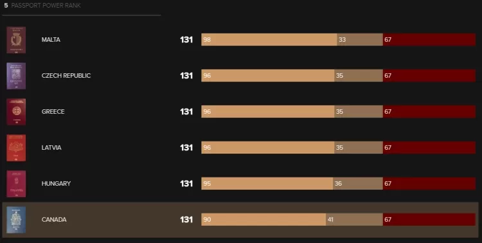482x243 pixels.
Task: Click the HUNGARY country name
Action: tap(57, 184)
